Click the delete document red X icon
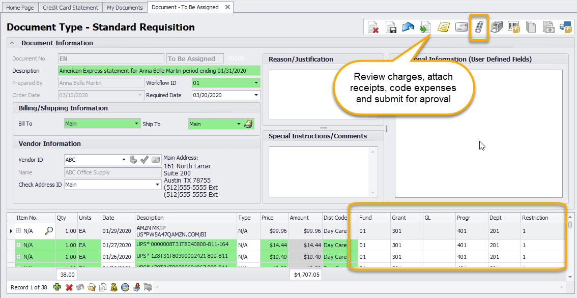 pyautogui.click(x=374, y=27)
